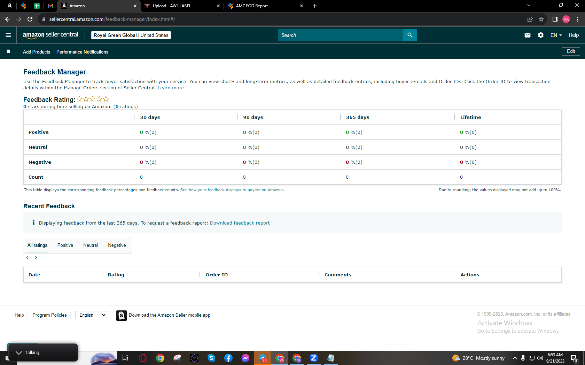
Task: Click the browser address bar URL
Action: coord(112,19)
